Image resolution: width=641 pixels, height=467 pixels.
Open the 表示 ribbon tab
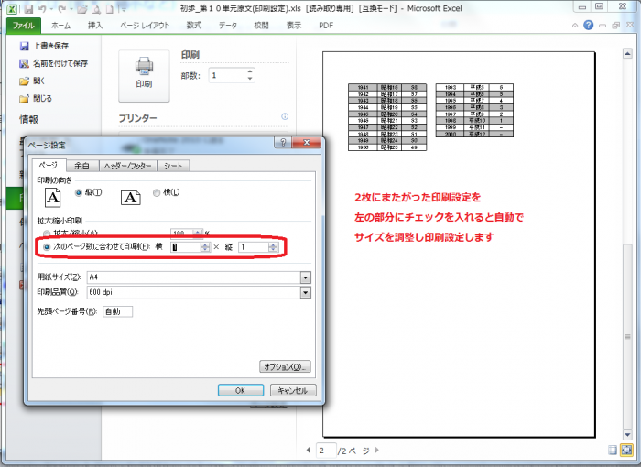(294, 26)
